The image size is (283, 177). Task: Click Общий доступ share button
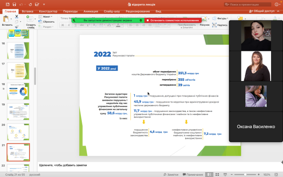(262, 11)
